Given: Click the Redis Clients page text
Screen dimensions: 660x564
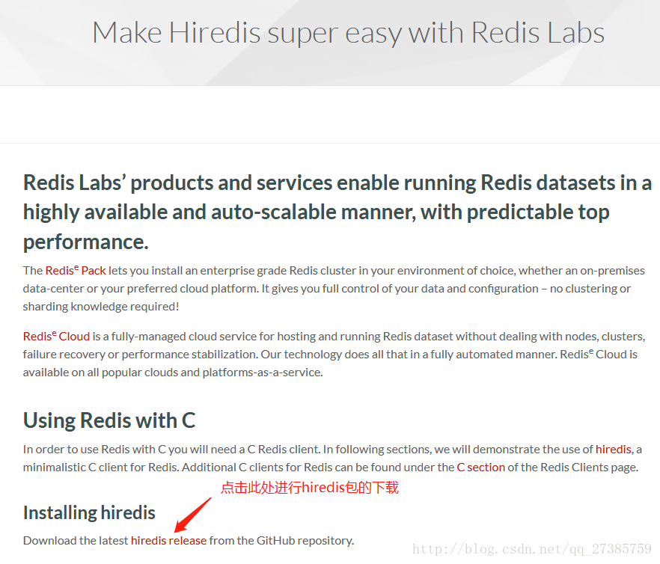Looking at the screenshot, I should (x=590, y=468).
